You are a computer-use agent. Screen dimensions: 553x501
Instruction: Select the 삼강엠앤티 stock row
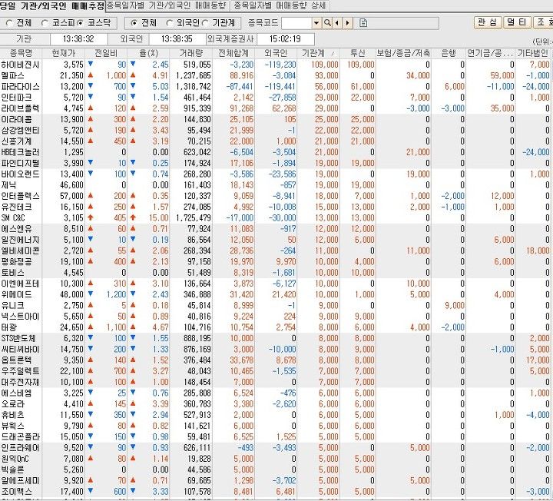coord(275,130)
